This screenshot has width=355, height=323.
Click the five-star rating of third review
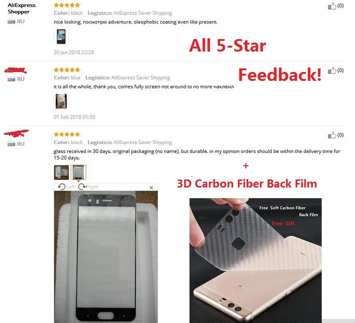[x=67, y=134]
